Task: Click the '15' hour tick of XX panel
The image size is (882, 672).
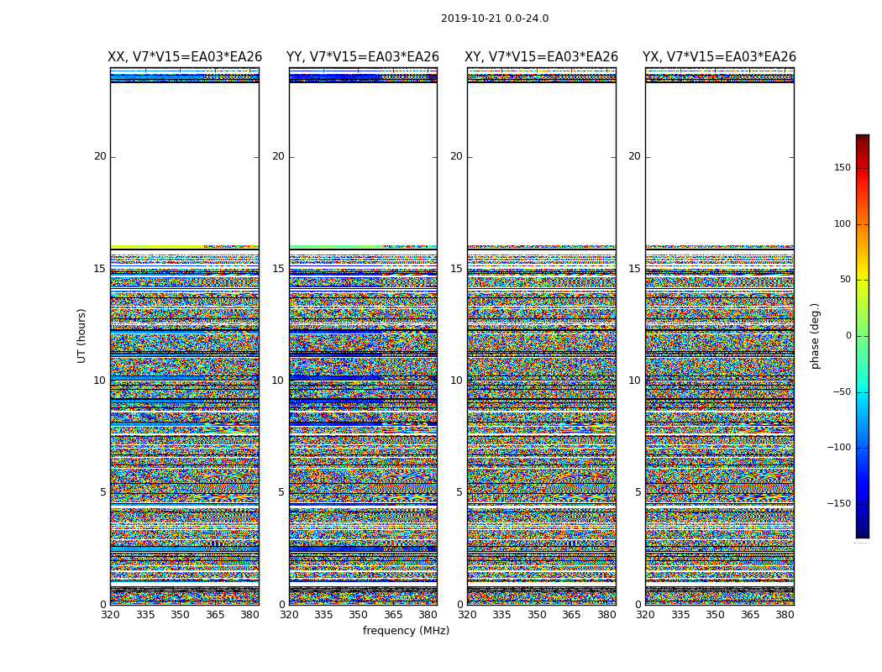Action: (100, 268)
